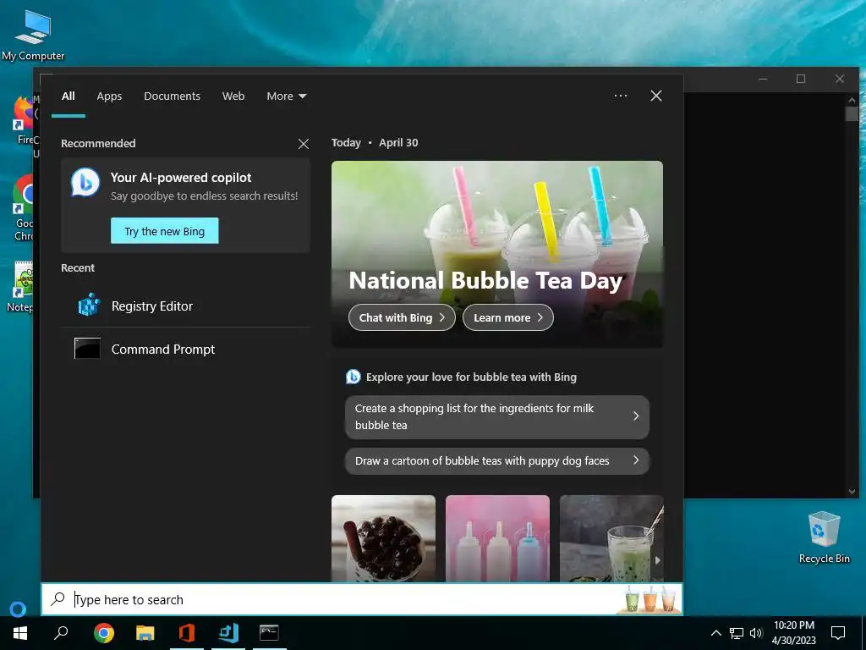Click the Cortana circle icon
Viewport: 866px width, 650px height.
(x=19, y=609)
